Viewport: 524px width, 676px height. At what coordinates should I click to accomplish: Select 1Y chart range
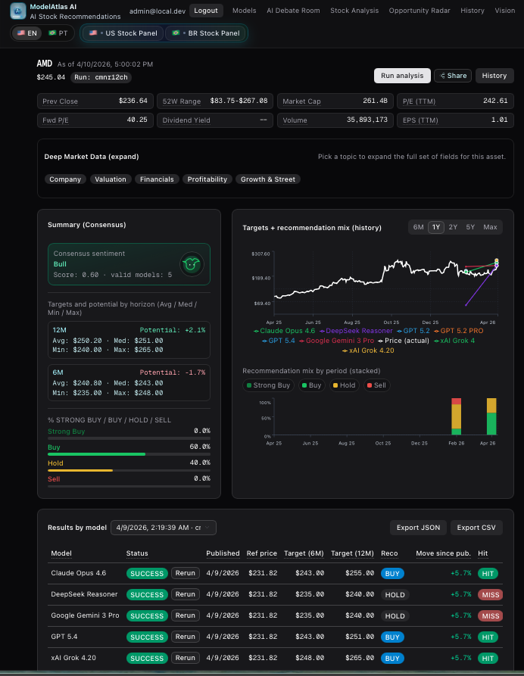point(436,227)
